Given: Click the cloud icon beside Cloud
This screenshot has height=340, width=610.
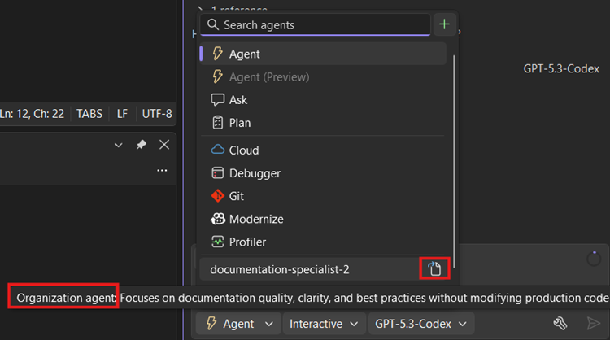Looking at the screenshot, I should 217,150.
